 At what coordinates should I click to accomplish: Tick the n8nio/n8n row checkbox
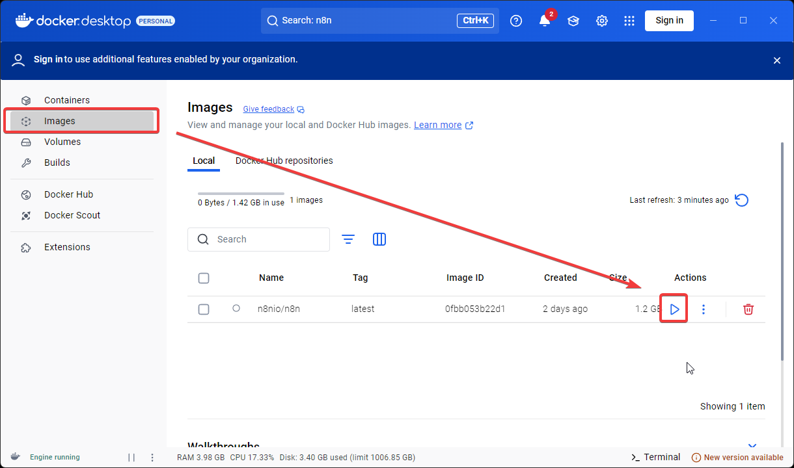[204, 309]
